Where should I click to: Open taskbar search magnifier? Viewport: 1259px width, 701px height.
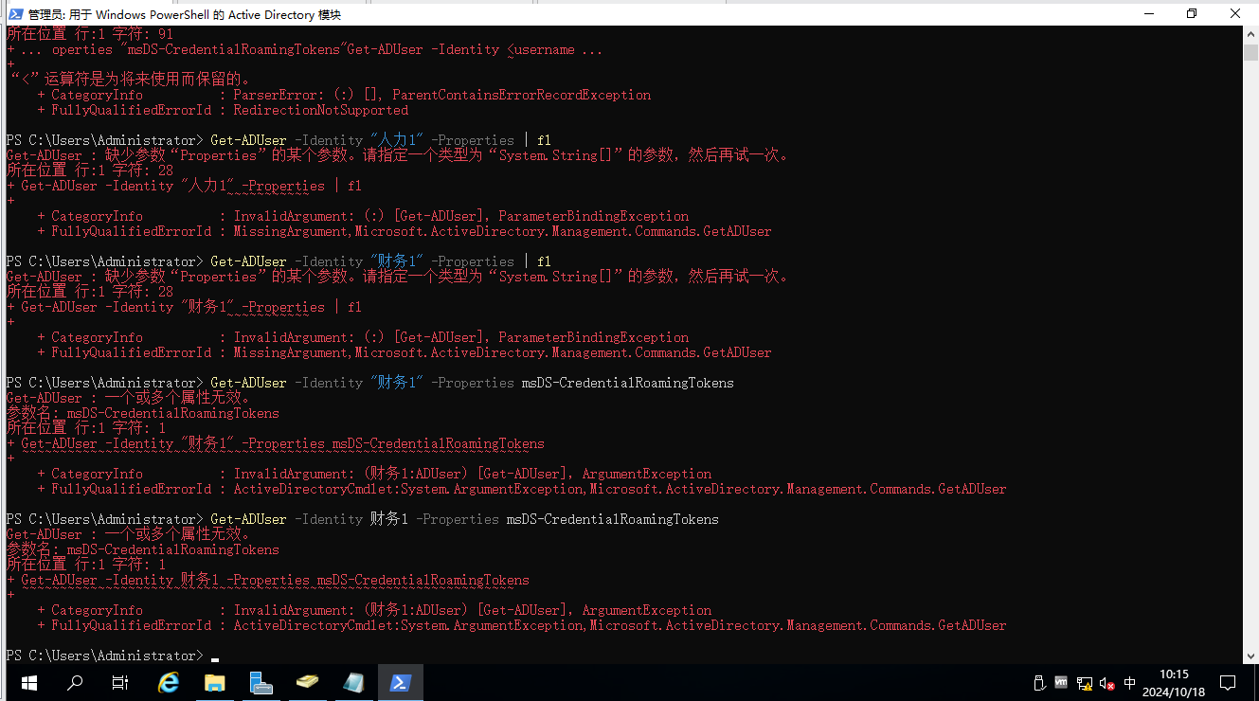click(75, 682)
